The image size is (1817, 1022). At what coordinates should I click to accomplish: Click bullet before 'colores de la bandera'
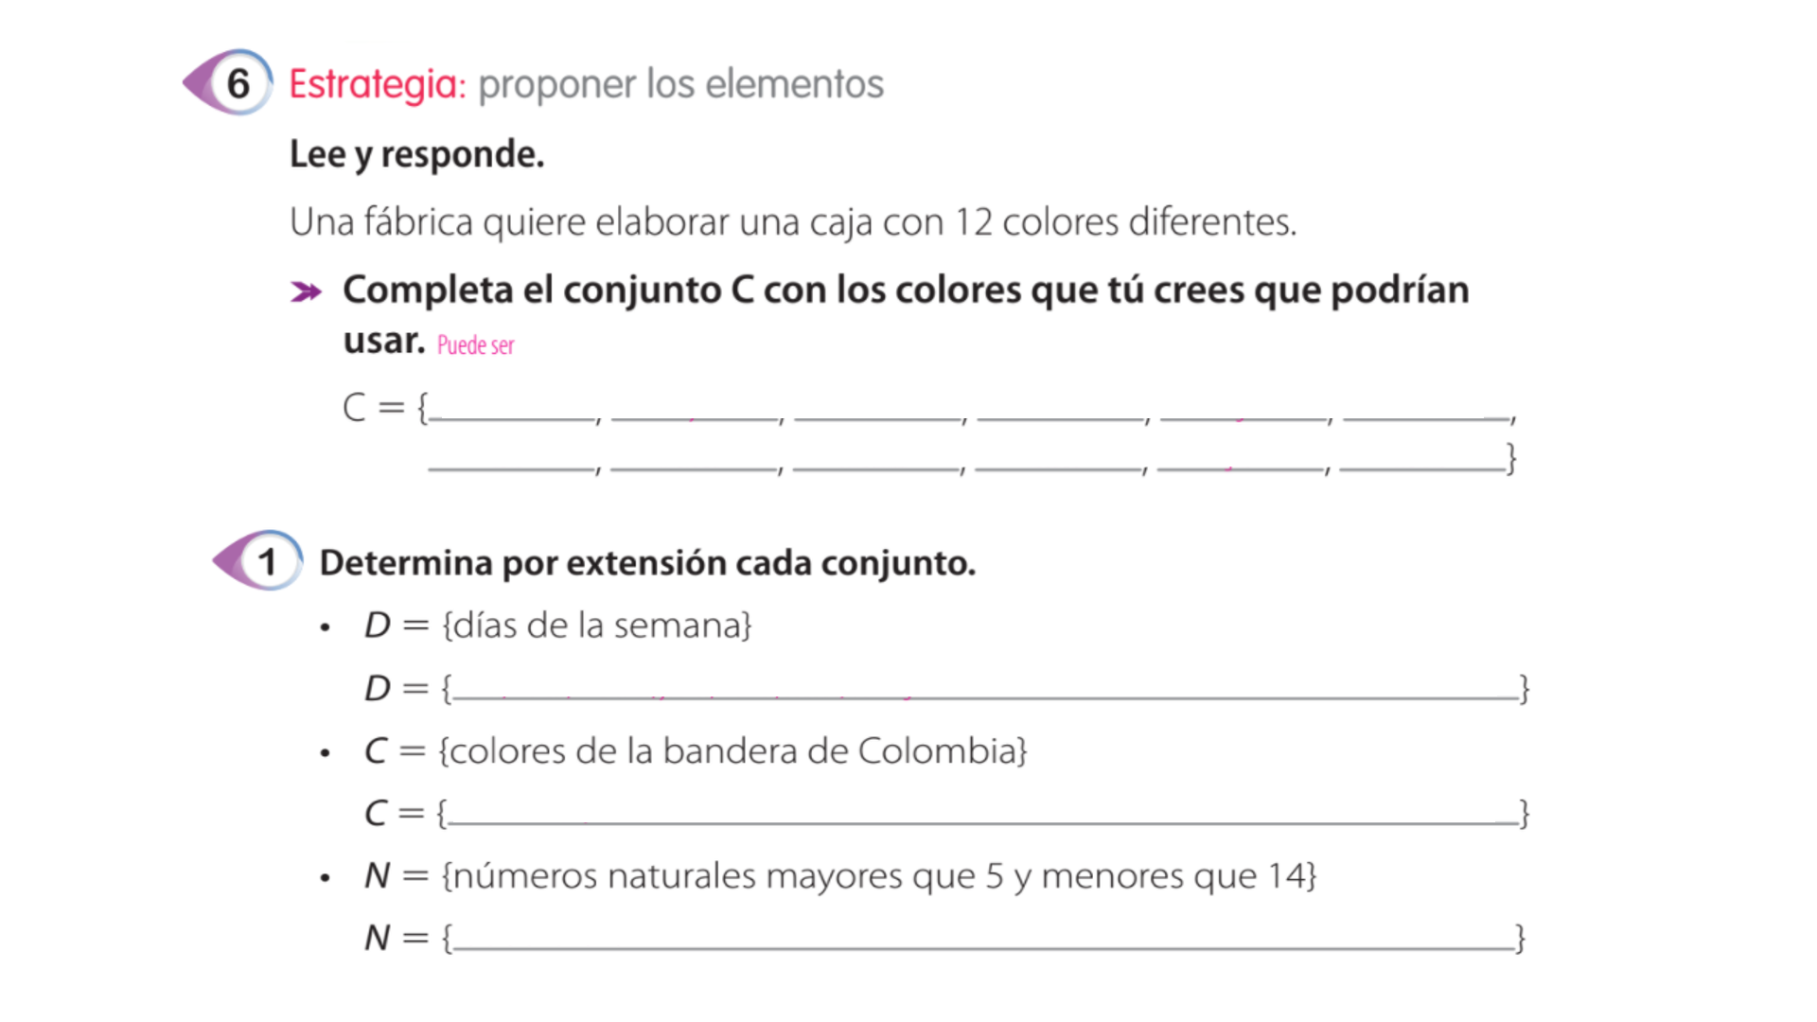326,753
